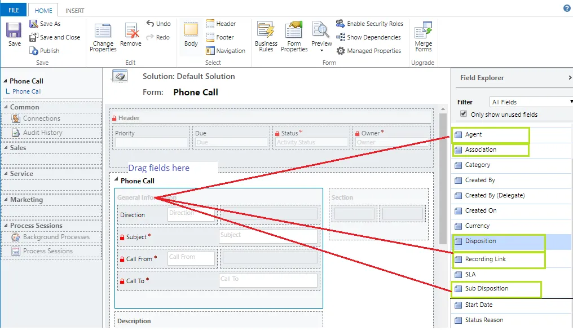573x330 pixels.
Task: Click the Redo button
Action: click(x=158, y=37)
